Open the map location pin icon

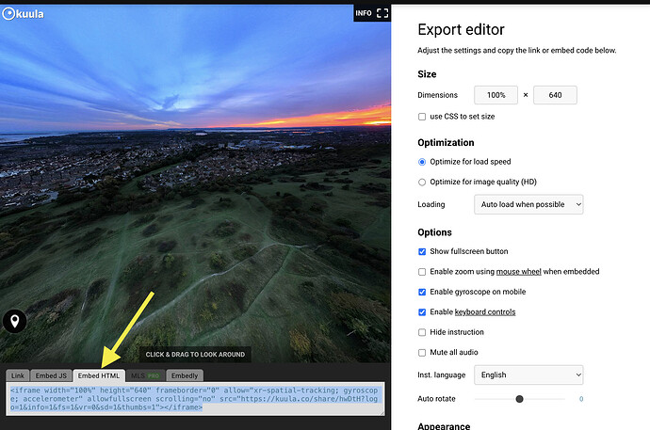(15, 322)
